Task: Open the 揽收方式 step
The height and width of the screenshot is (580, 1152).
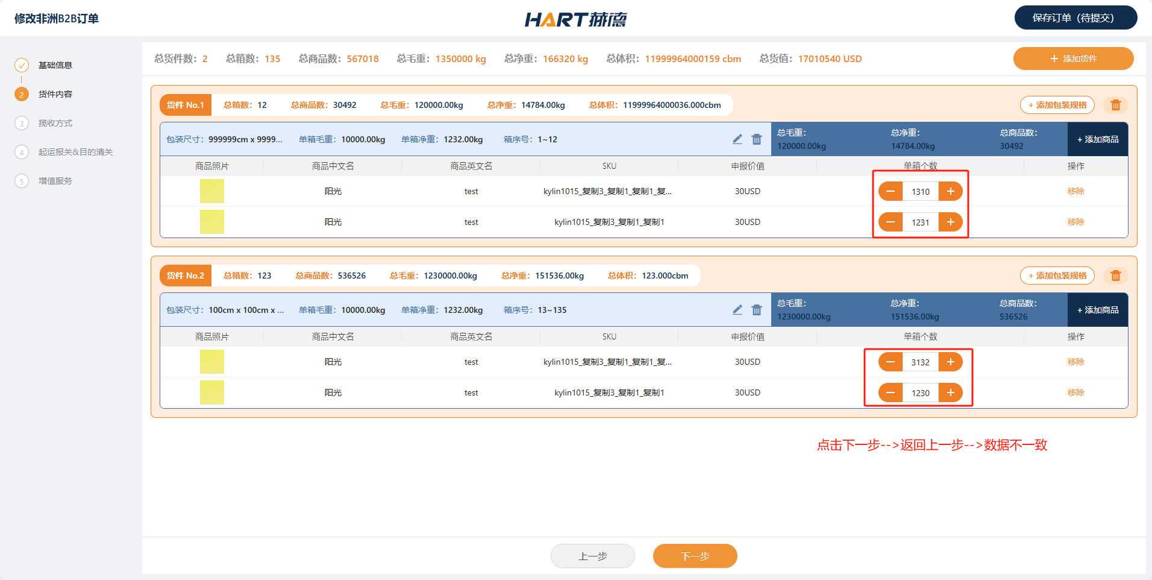Action: tap(55, 123)
